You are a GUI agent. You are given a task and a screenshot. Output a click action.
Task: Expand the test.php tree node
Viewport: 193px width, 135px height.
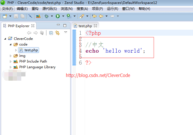(16, 50)
